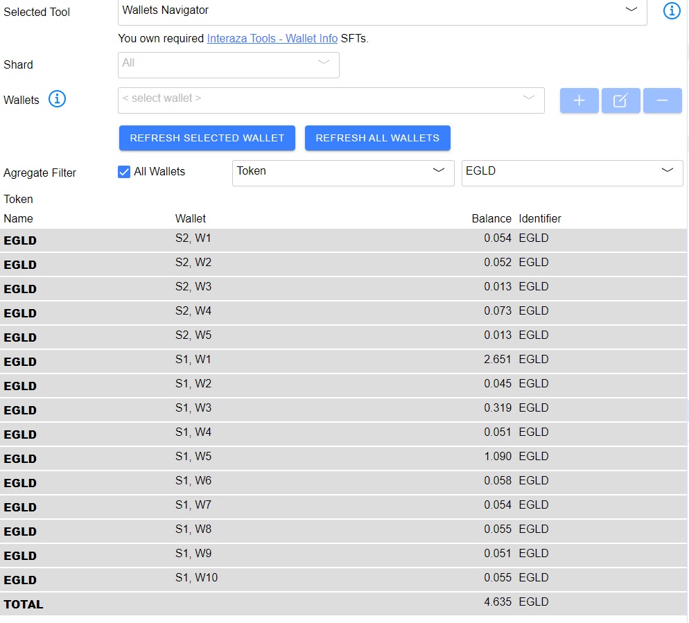Select wallet cell S1, W5
This screenshot has width=689, height=623.
pos(193,456)
